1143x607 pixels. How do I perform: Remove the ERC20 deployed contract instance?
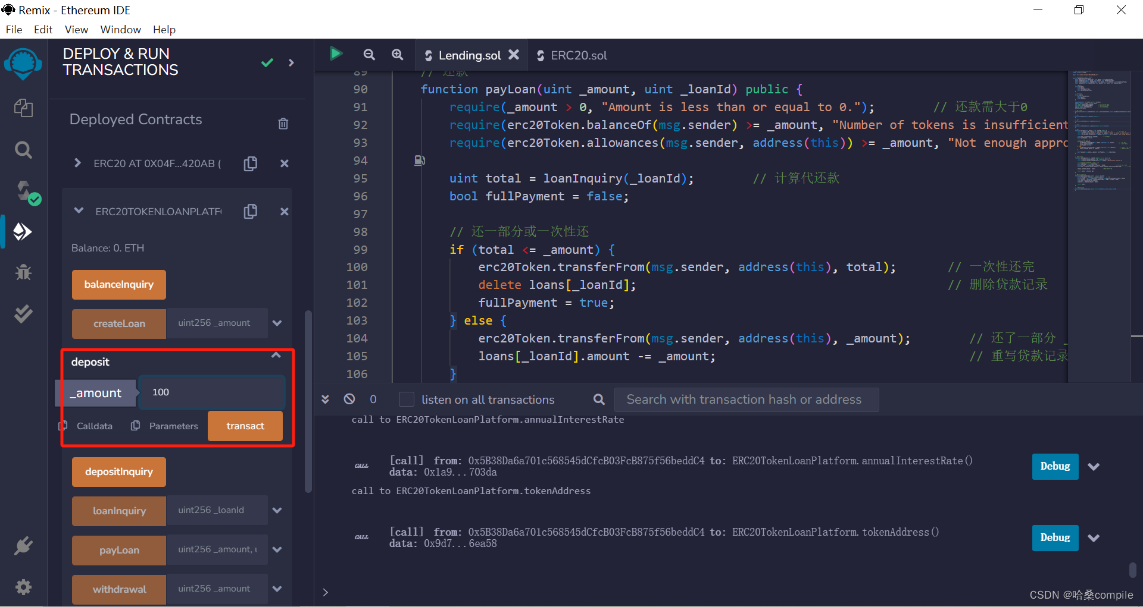click(285, 163)
